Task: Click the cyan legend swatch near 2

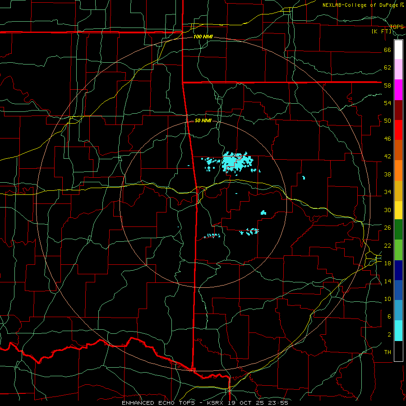Action: [398, 331]
